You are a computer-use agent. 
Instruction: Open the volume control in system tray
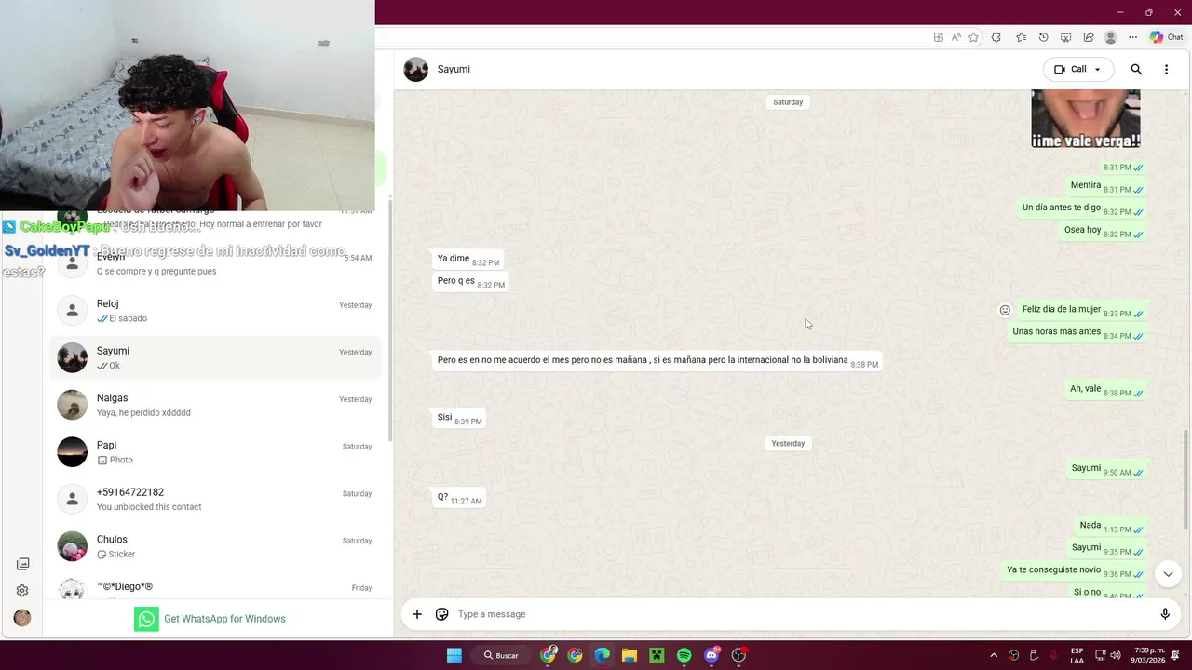pos(1116,655)
